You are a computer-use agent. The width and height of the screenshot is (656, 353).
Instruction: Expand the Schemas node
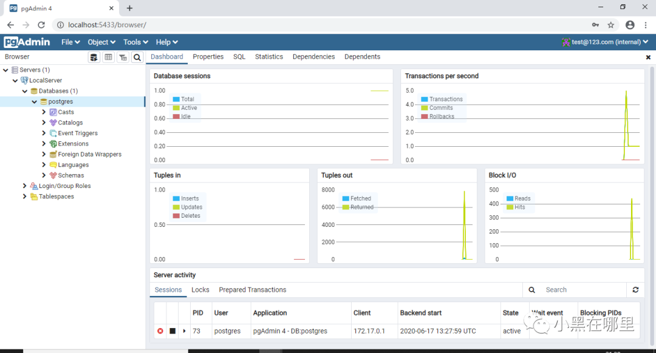coord(44,175)
